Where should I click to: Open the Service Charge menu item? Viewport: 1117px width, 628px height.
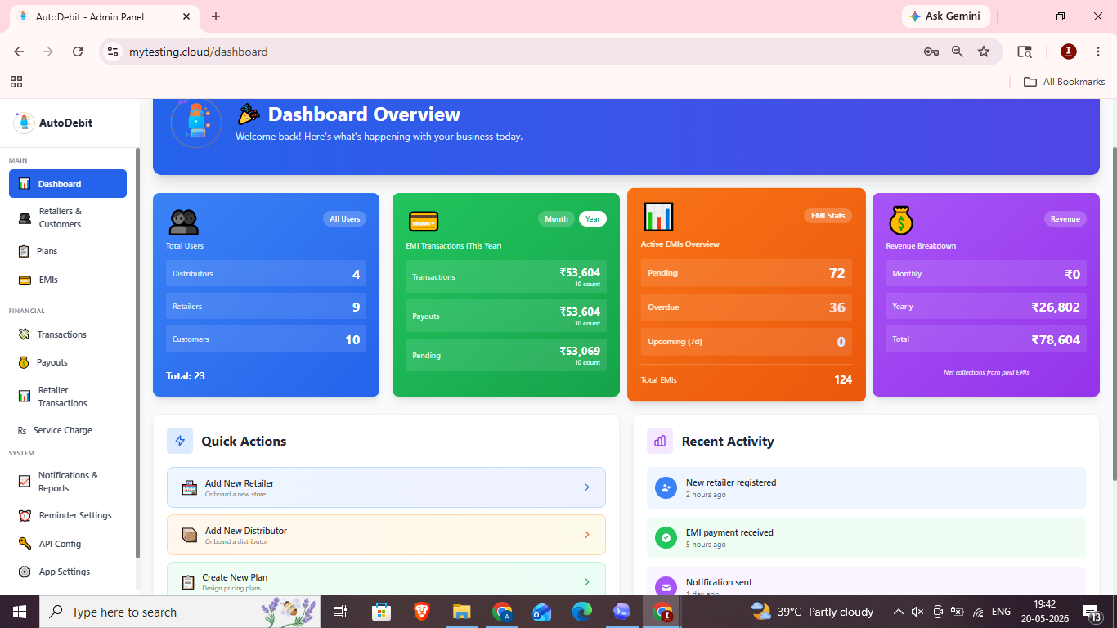(68, 430)
